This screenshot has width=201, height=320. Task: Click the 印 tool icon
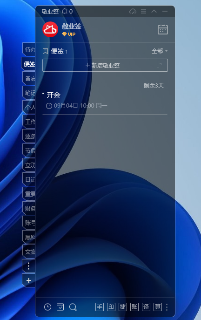pos(111,307)
